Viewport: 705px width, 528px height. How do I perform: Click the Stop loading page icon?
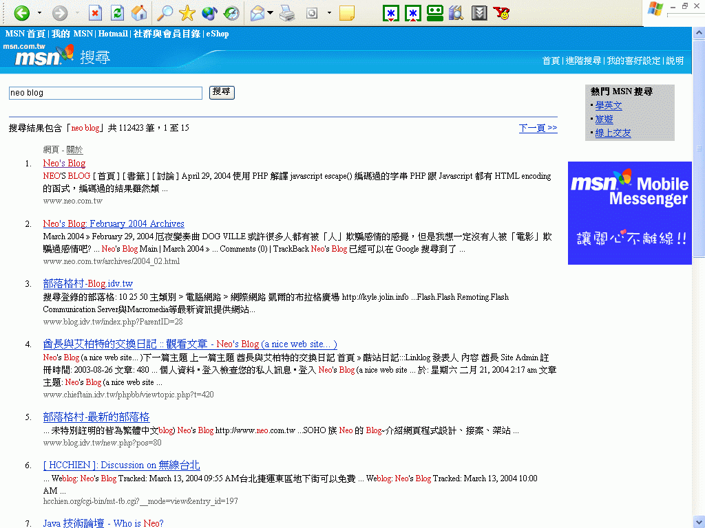tap(96, 12)
